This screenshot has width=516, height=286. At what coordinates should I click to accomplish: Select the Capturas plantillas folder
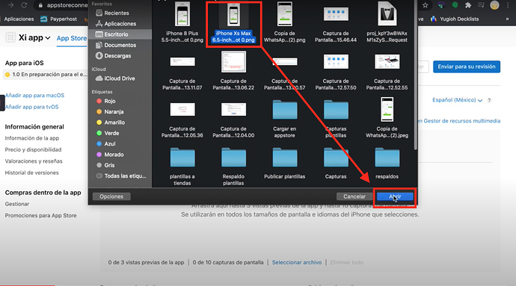pyautogui.click(x=336, y=118)
